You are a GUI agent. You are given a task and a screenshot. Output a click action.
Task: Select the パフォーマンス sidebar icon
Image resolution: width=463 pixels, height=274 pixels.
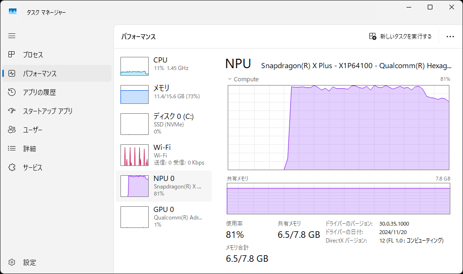click(11, 73)
